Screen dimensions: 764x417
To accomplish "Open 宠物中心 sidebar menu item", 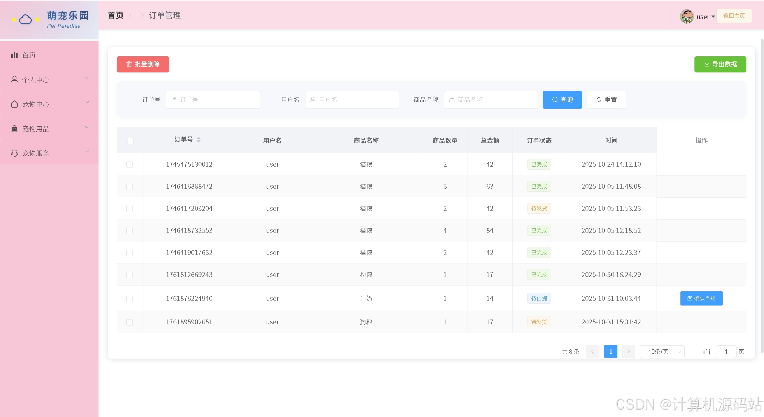I will (49, 104).
